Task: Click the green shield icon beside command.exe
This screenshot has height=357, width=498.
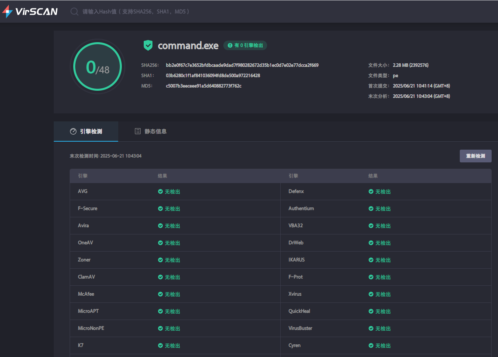Action: click(x=148, y=45)
